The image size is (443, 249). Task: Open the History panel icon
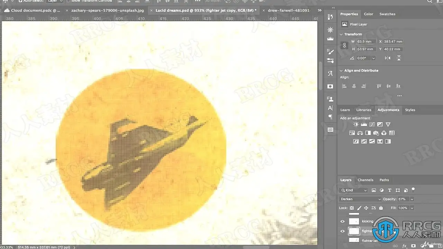point(330,17)
